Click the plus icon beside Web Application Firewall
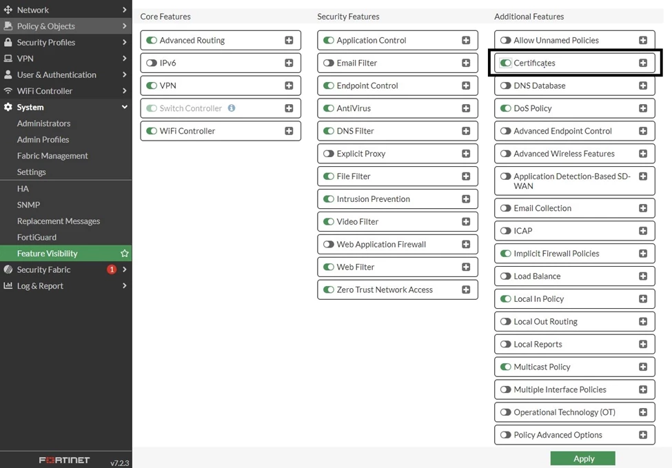 tap(466, 244)
